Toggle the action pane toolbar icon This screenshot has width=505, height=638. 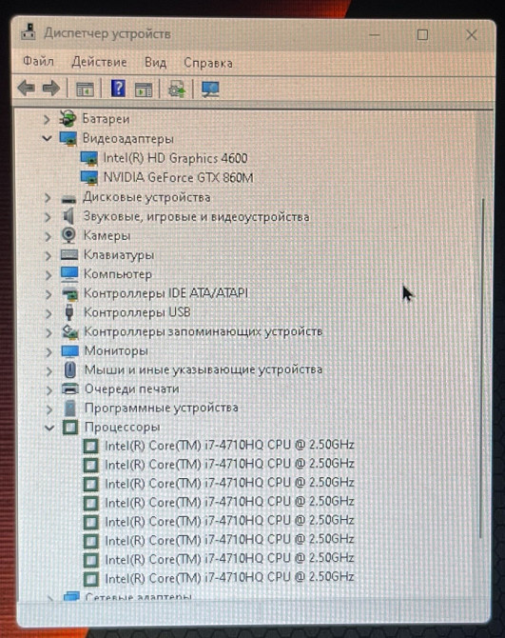pyautogui.click(x=144, y=90)
